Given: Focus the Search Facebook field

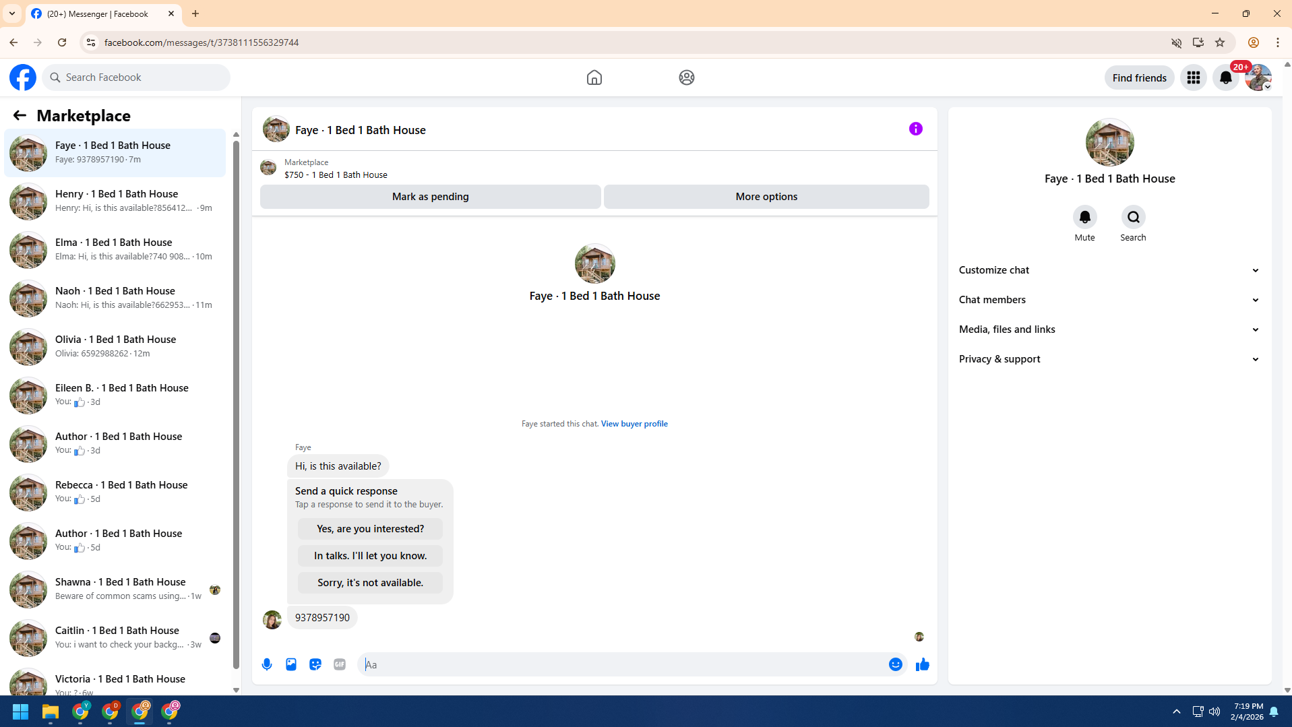Looking at the screenshot, I should pyautogui.click(x=137, y=77).
